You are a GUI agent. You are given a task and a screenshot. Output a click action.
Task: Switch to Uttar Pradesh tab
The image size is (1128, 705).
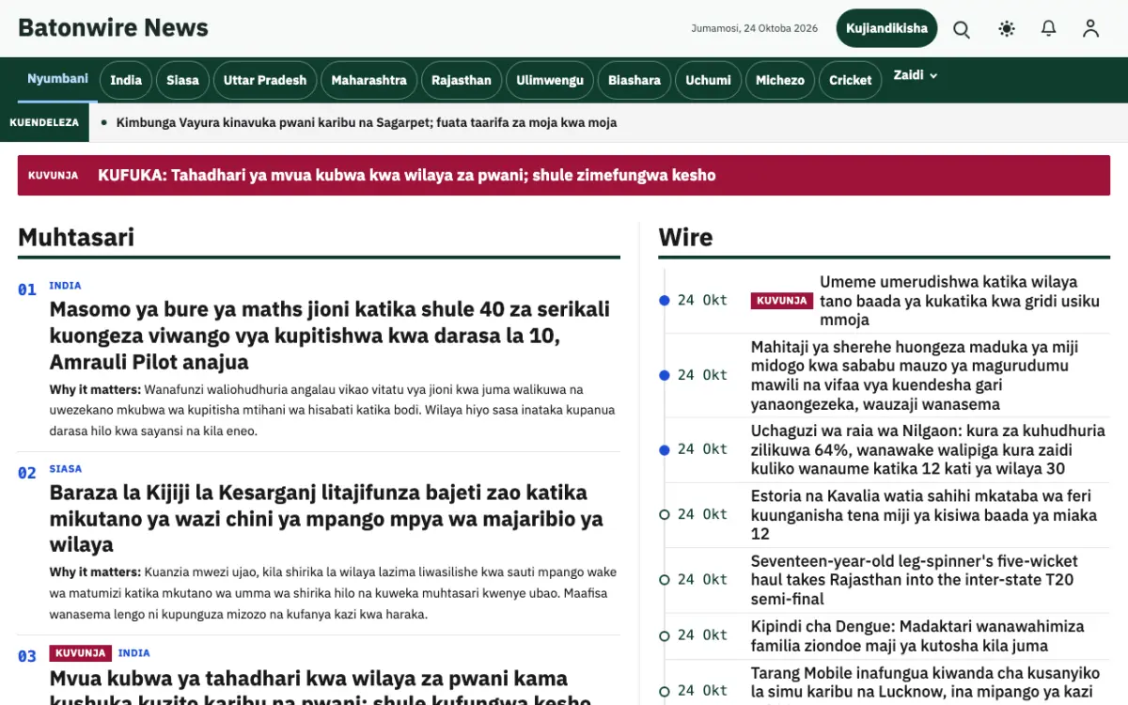coord(265,80)
